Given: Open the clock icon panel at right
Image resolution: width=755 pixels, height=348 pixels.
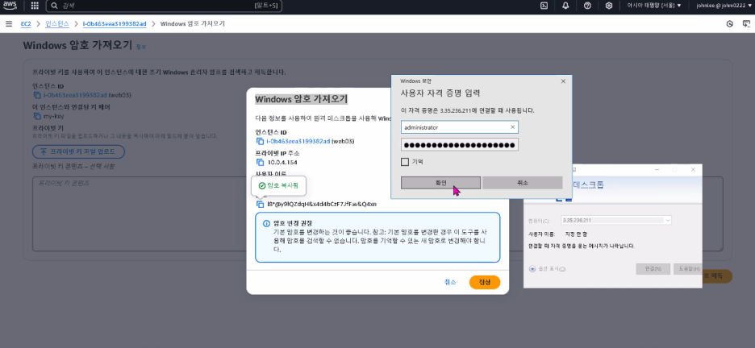Looking at the screenshot, I should tap(729, 23).
